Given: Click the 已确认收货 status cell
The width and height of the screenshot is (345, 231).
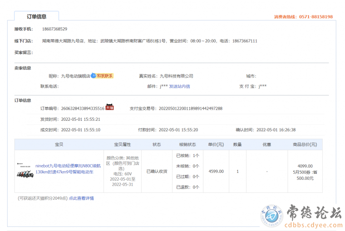Looking at the screenshot, I should coord(157,172).
